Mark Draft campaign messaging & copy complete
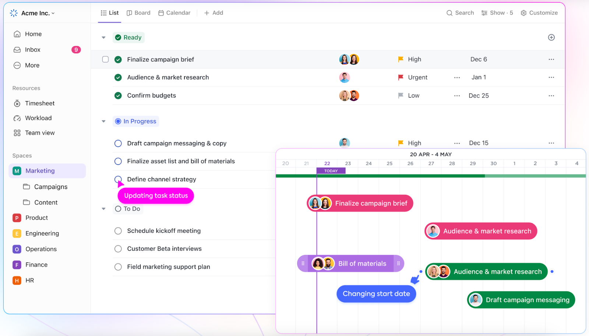 (118, 143)
